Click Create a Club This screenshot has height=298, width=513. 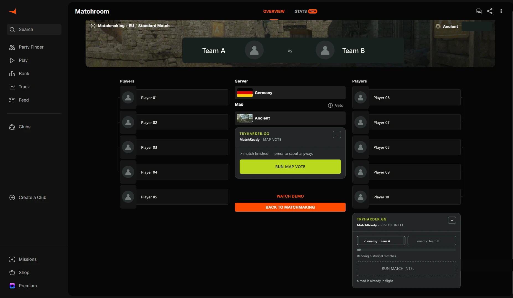[x=34, y=197]
